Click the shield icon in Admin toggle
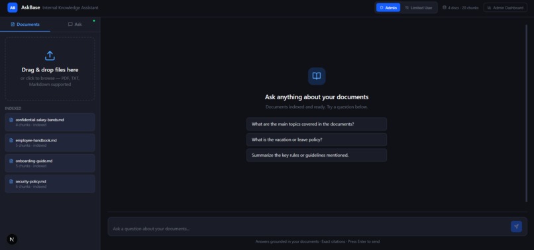 [x=382, y=8]
